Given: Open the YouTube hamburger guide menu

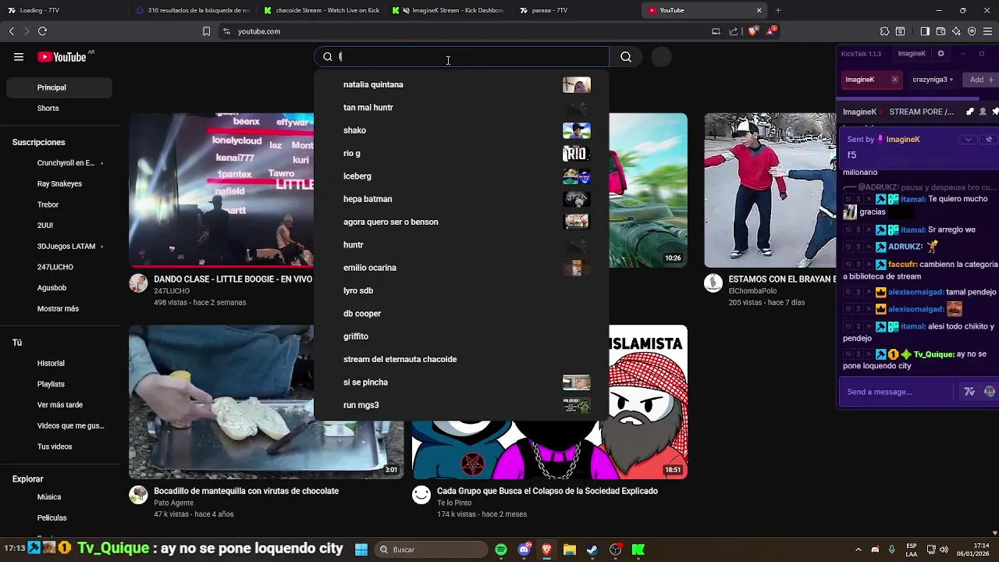Looking at the screenshot, I should (19, 57).
